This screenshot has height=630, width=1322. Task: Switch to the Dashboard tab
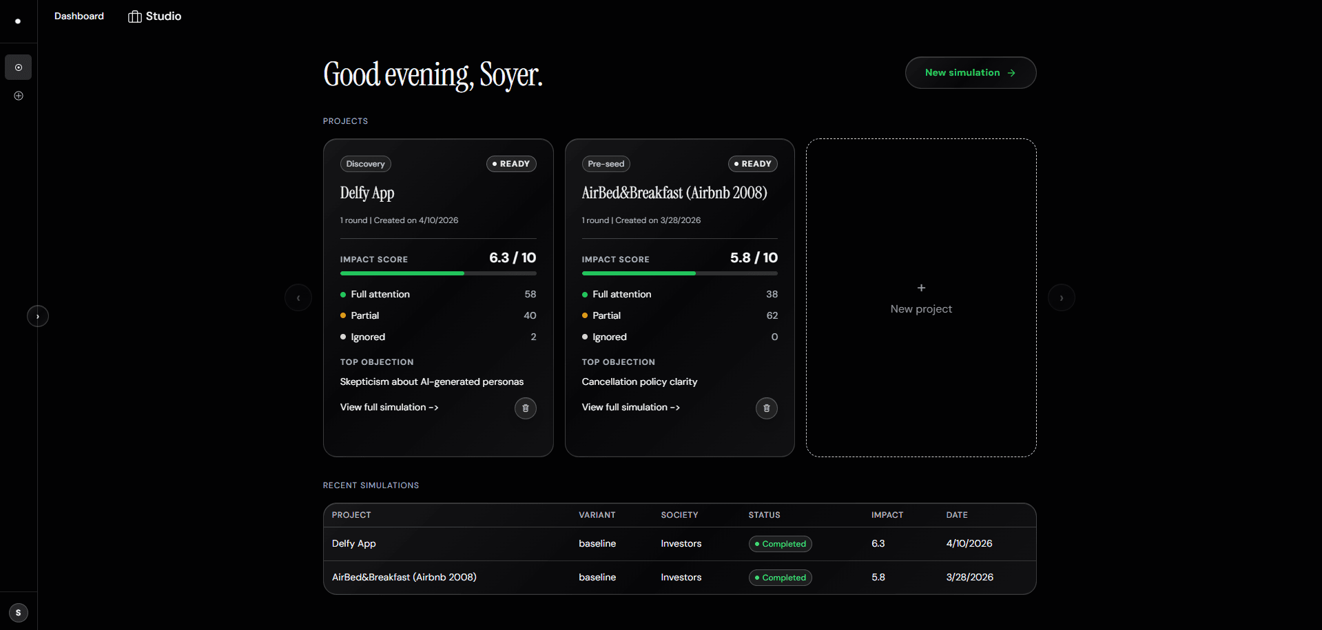[x=79, y=16]
